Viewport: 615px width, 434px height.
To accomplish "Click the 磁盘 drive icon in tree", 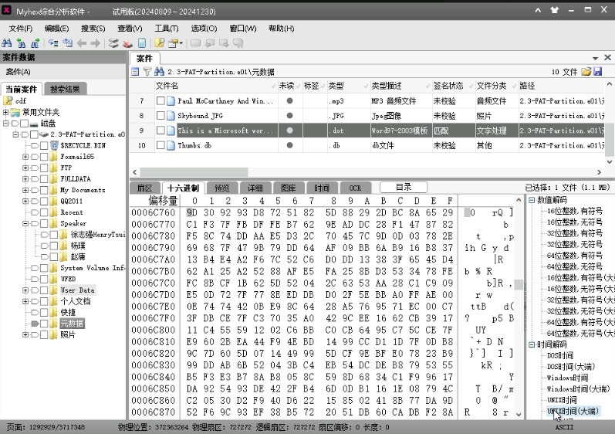I will tap(34, 124).
